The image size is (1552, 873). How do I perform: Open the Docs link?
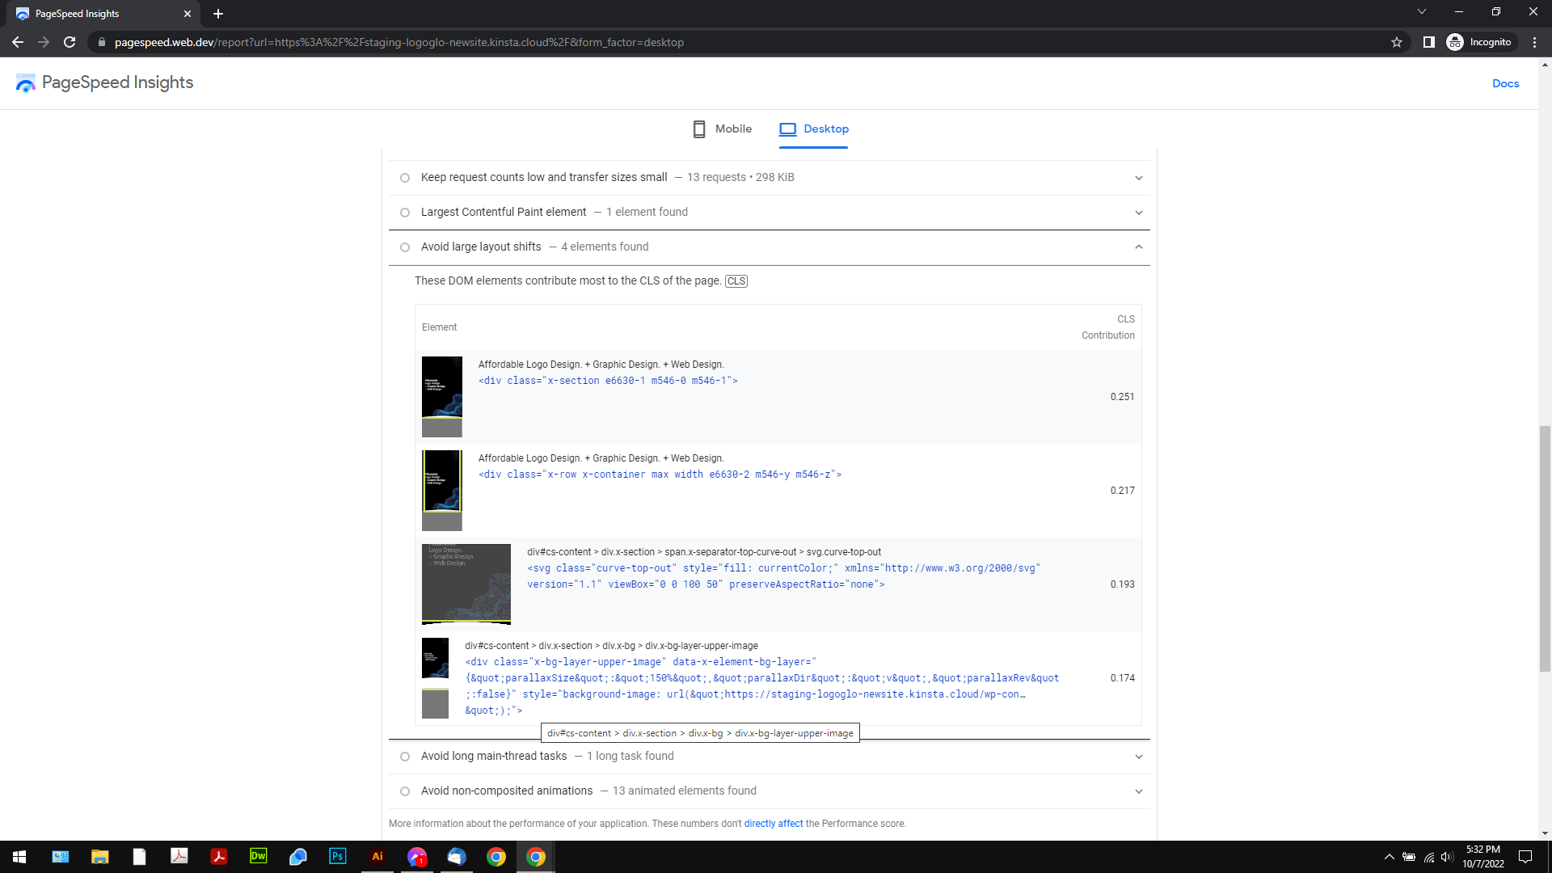point(1505,83)
